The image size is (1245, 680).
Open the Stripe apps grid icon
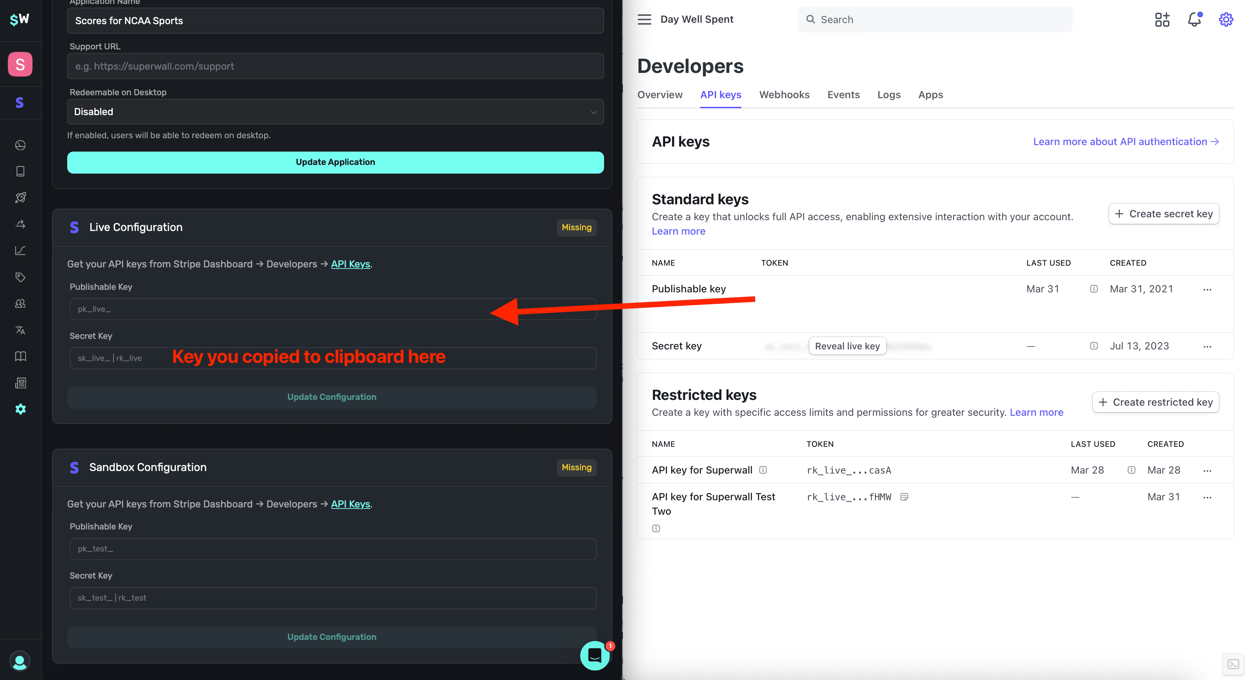point(1162,19)
